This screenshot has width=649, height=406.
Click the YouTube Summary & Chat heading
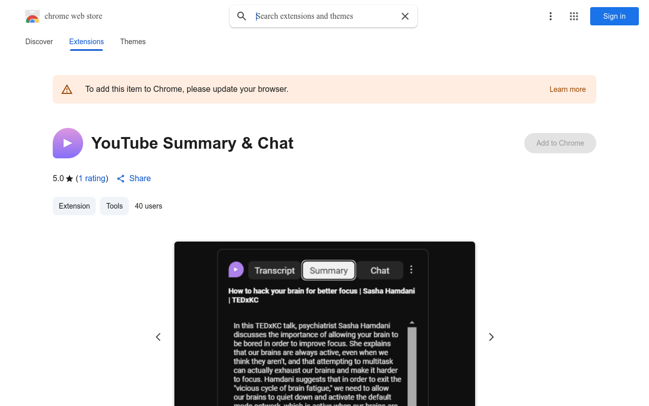click(192, 143)
